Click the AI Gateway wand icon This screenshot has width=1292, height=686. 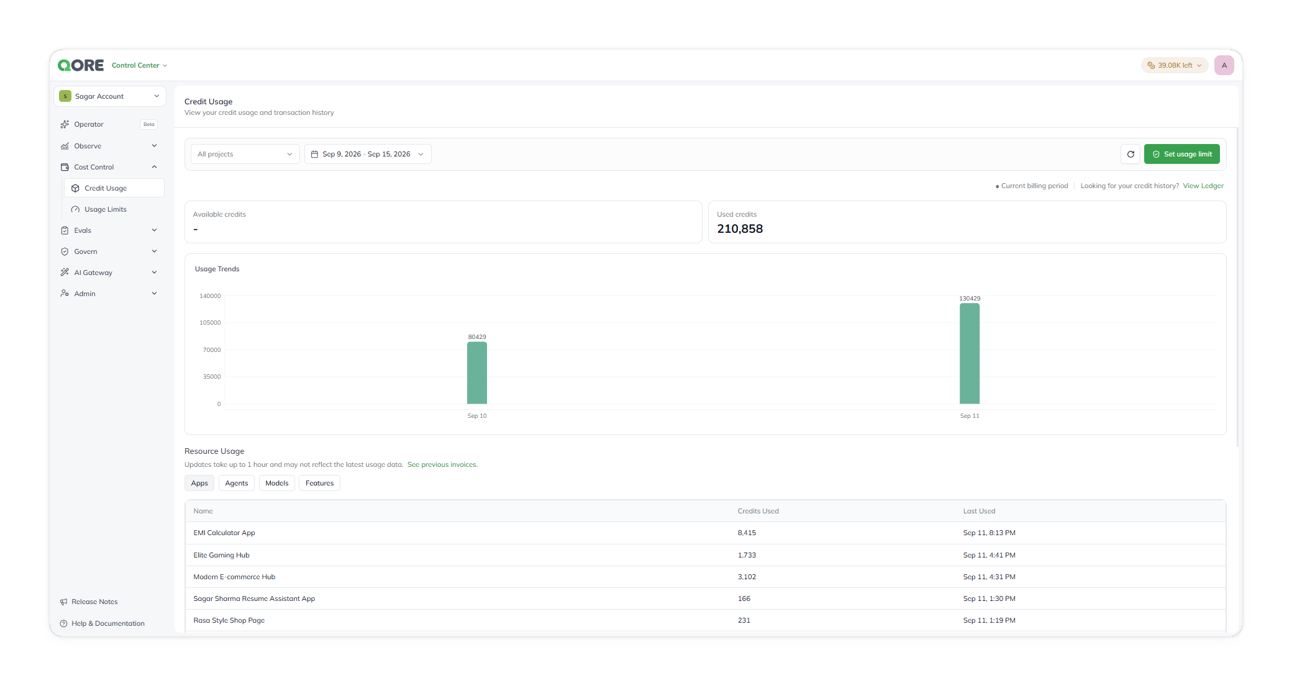(65, 273)
